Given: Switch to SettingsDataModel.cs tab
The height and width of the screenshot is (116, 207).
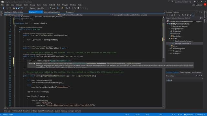Looking at the screenshot, I should pyautogui.click(x=51, y=12).
